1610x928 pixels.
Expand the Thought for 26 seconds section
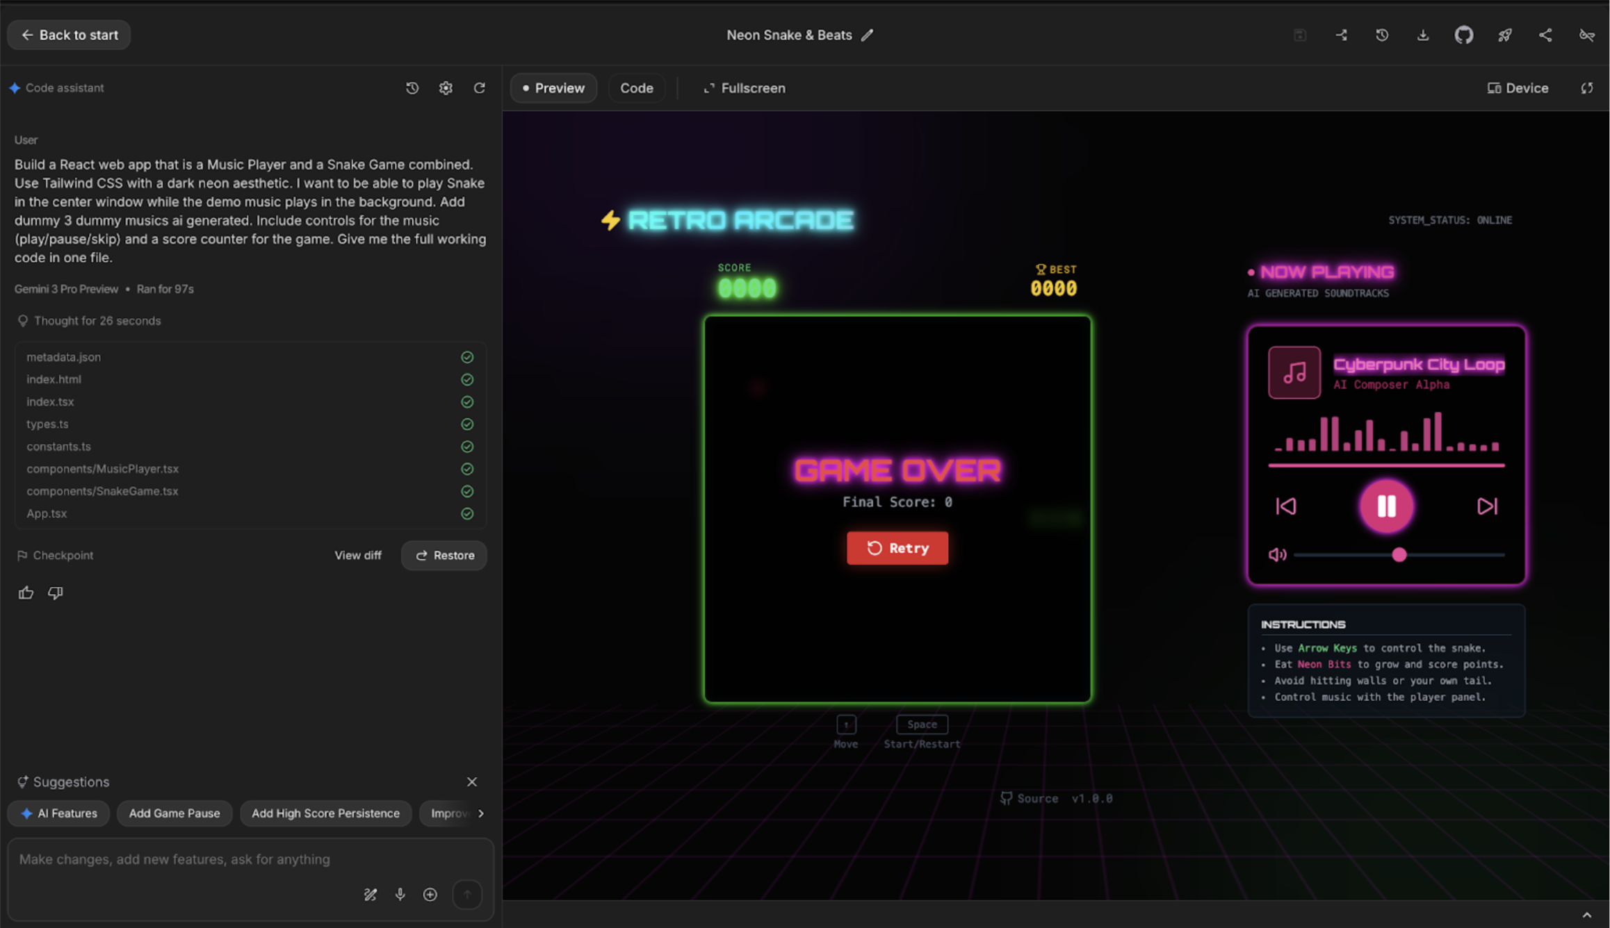click(97, 321)
